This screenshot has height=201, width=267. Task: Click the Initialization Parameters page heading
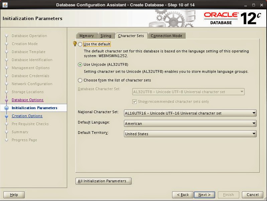point(32,18)
